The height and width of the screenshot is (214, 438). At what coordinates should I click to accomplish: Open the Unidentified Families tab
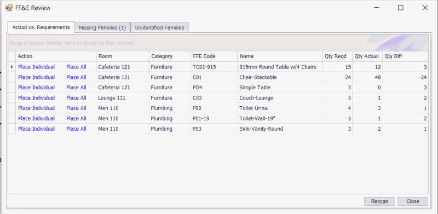coord(159,28)
